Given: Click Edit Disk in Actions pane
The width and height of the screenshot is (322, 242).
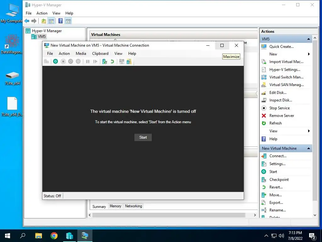Looking at the screenshot, I should point(278,93).
